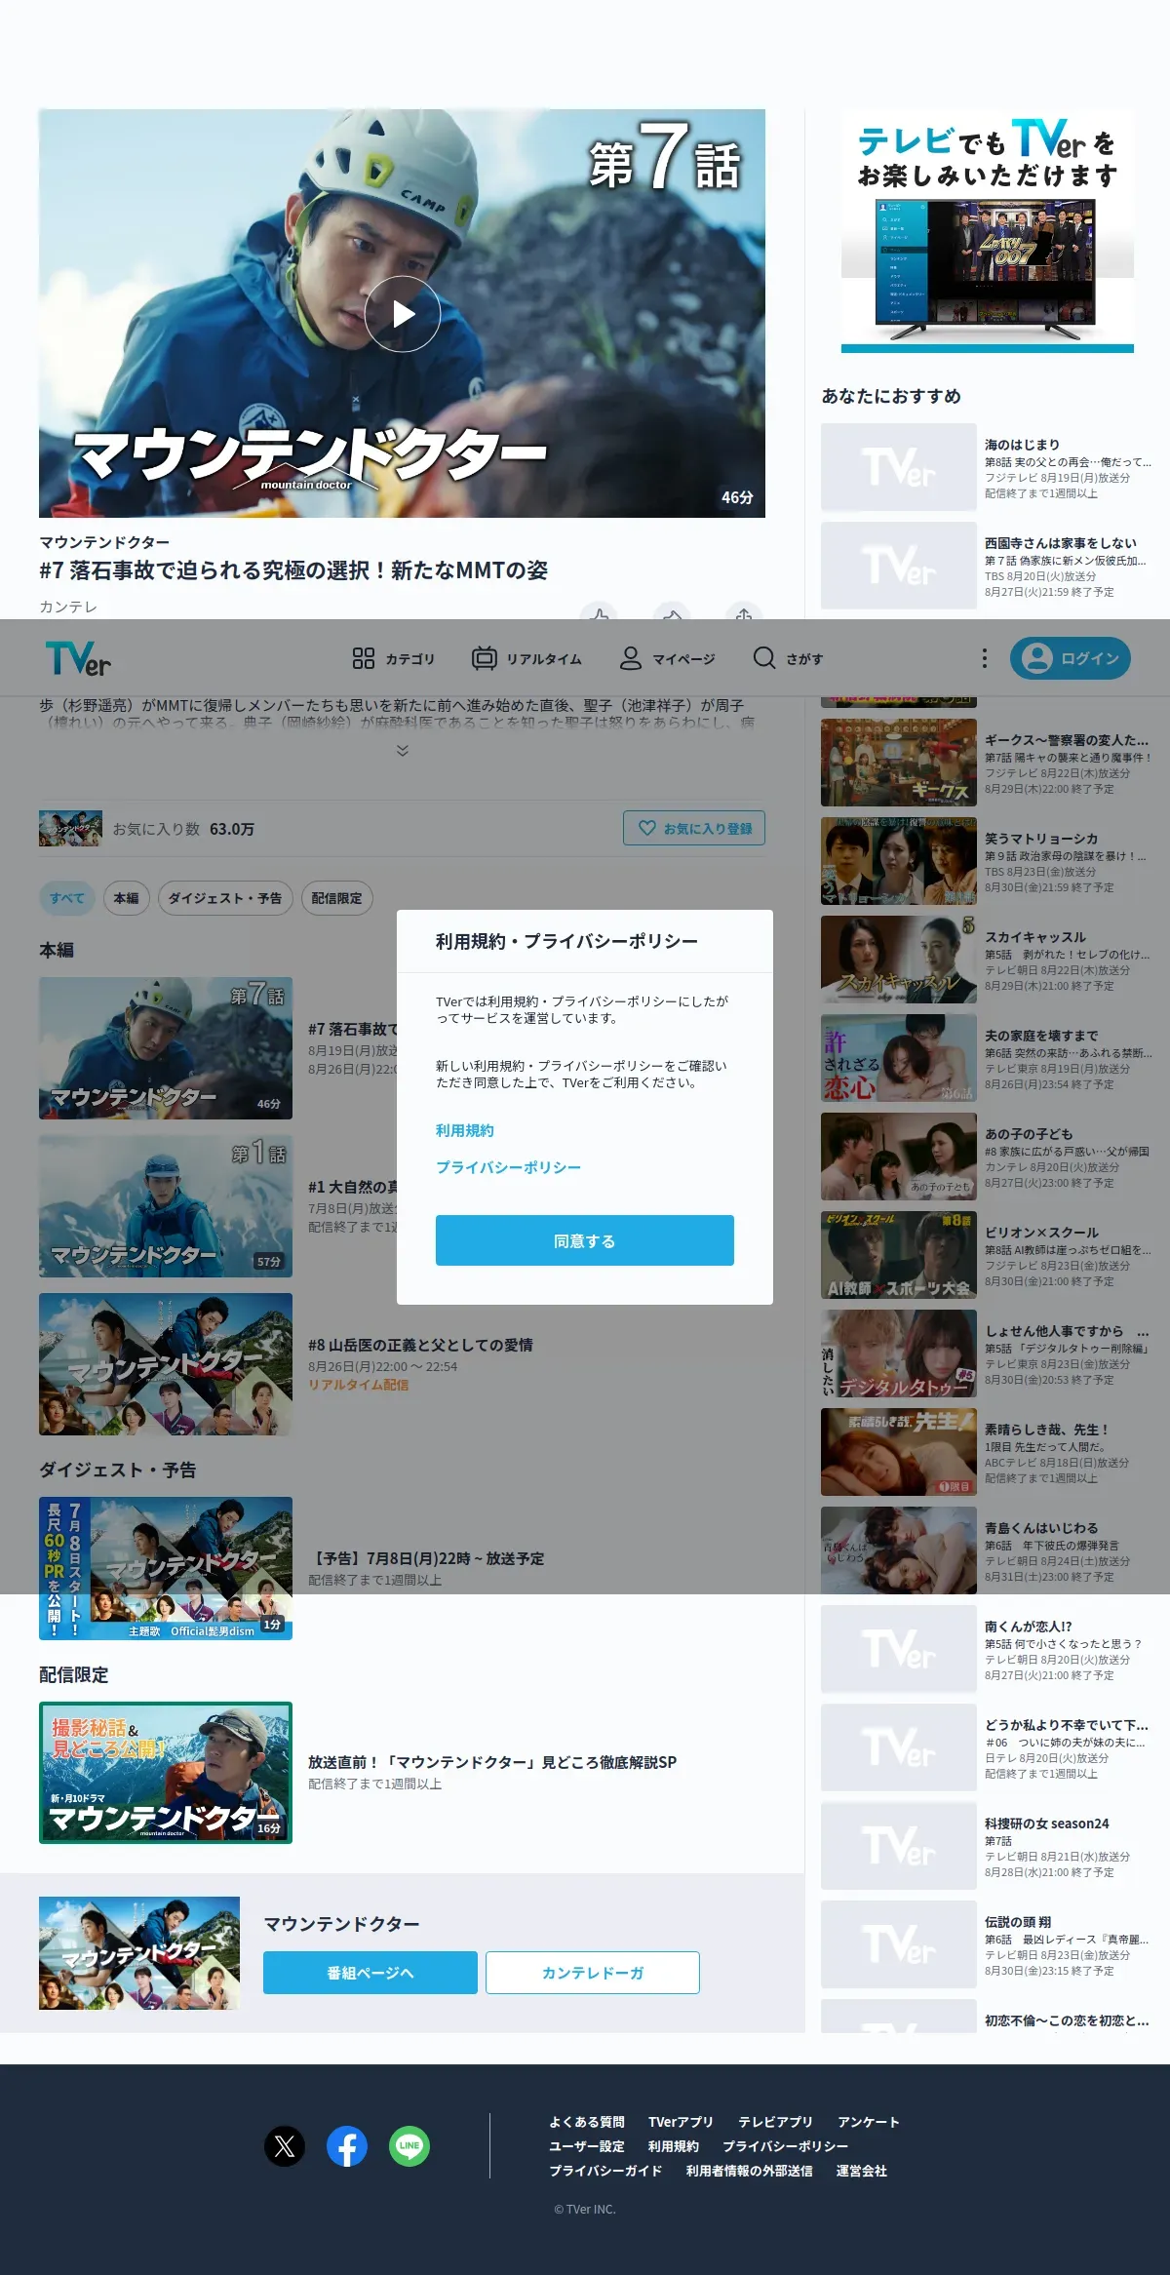This screenshot has width=1170, height=2275.
Task: Open テレビアプリ footer link
Action: 775,2122
